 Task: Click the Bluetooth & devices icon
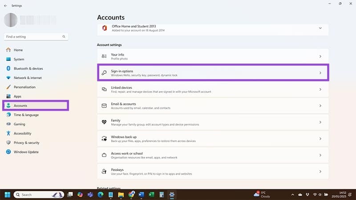click(x=8, y=68)
